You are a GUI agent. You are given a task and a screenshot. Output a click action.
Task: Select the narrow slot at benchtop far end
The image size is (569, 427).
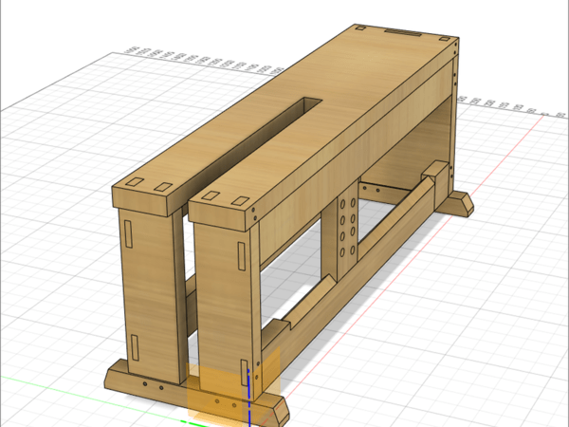[405, 34]
